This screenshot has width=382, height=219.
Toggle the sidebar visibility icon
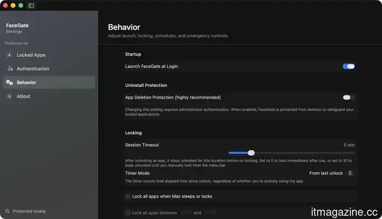point(31,5)
